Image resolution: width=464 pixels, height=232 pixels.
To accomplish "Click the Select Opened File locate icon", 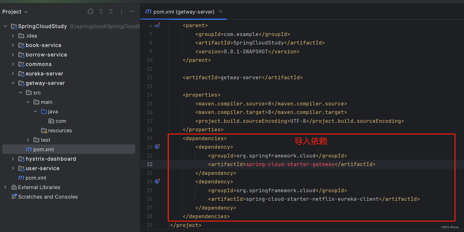I will tap(91, 12).
